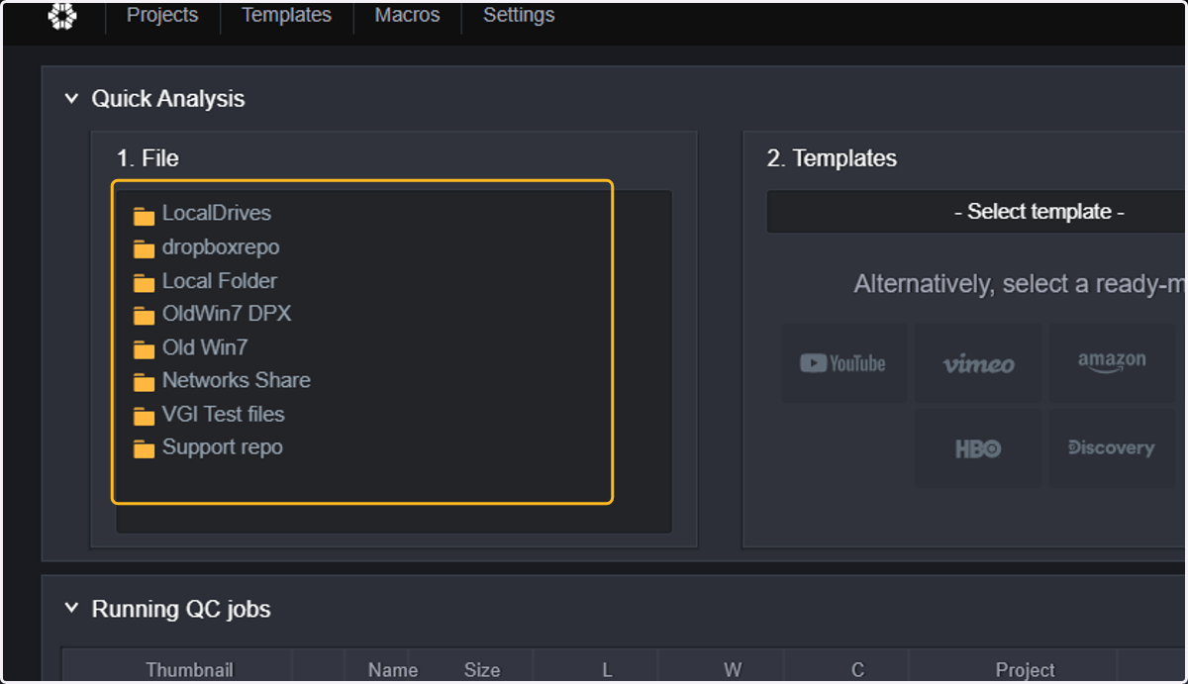
Task: Click the LocalDrives folder icon
Action: (x=145, y=215)
